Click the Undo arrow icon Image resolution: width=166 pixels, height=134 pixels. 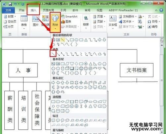tap(15, 4)
